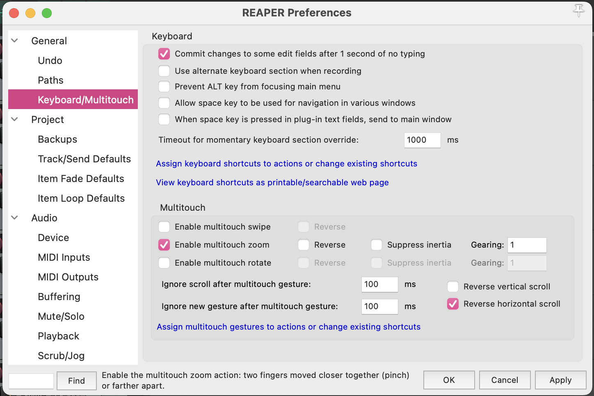Select the Project tree item
Screen dimensions: 594x396
(48, 119)
